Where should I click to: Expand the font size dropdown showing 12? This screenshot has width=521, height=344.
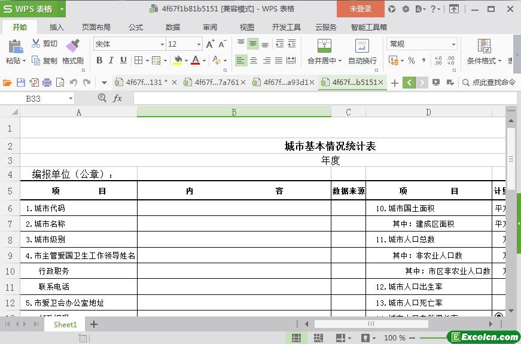(x=199, y=44)
